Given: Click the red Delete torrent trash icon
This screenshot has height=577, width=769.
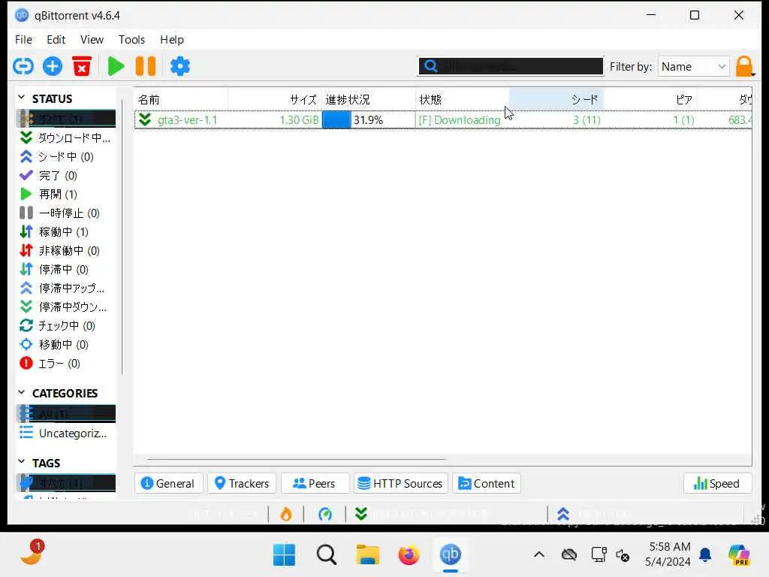Looking at the screenshot, I should (x=82, y=66).
